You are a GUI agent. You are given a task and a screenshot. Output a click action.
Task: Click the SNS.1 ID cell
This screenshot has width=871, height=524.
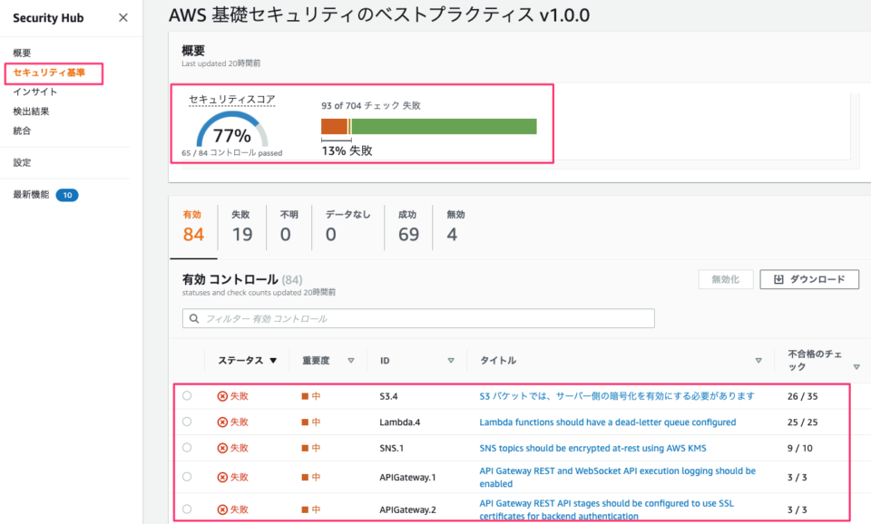click(x=392, y=448)
